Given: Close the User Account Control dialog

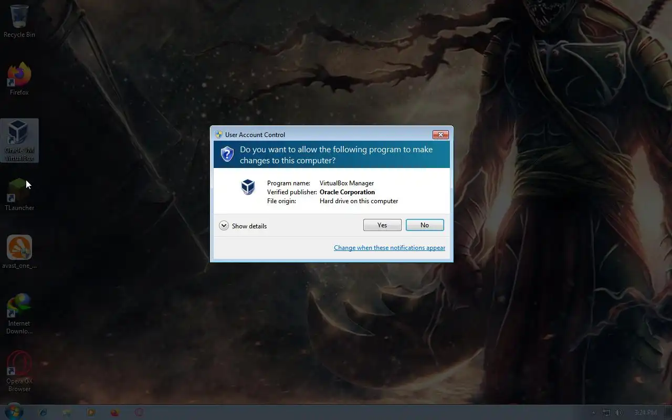Looking at the screenshot, I should click(x=440, y=135).
